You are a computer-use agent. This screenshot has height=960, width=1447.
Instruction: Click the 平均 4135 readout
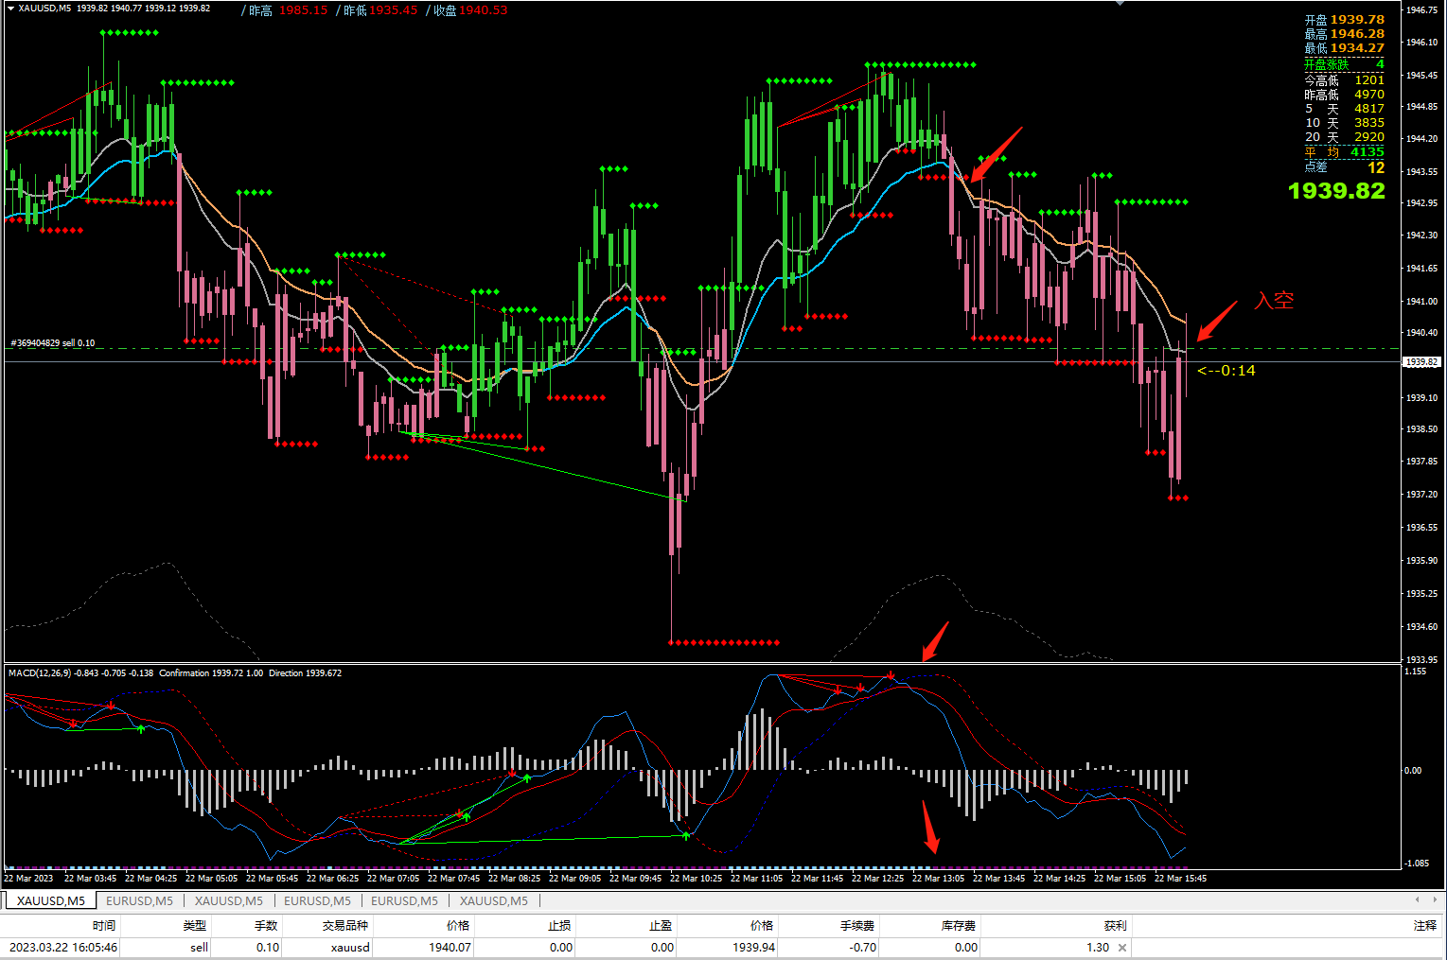[x=1344, y=152]
